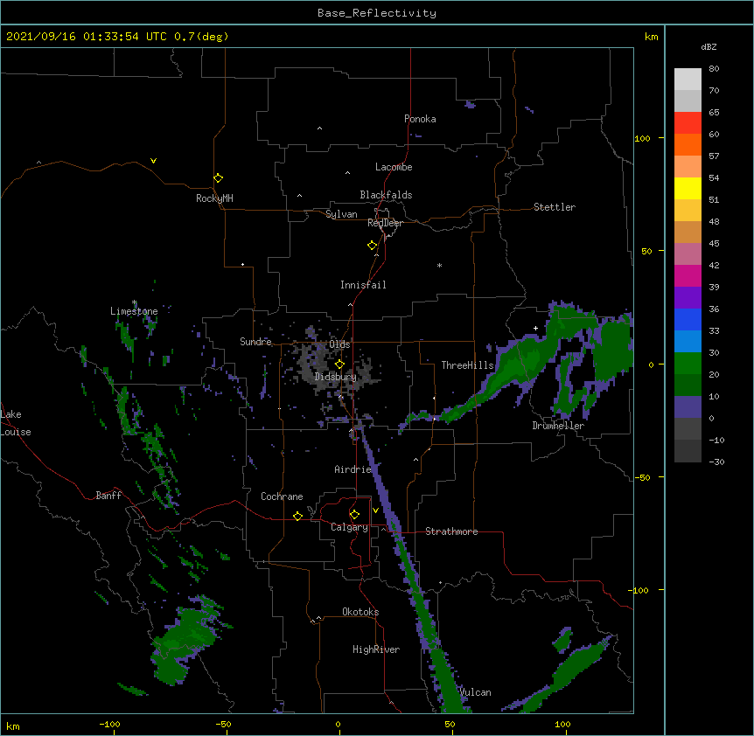Screen dimensions: 754x736
Task: Click the Calgary city label
Action: point(349,527)
